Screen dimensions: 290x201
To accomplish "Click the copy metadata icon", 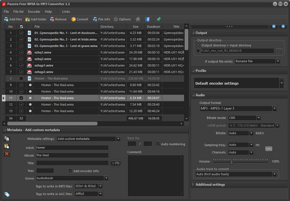I will tap(7, 138).
